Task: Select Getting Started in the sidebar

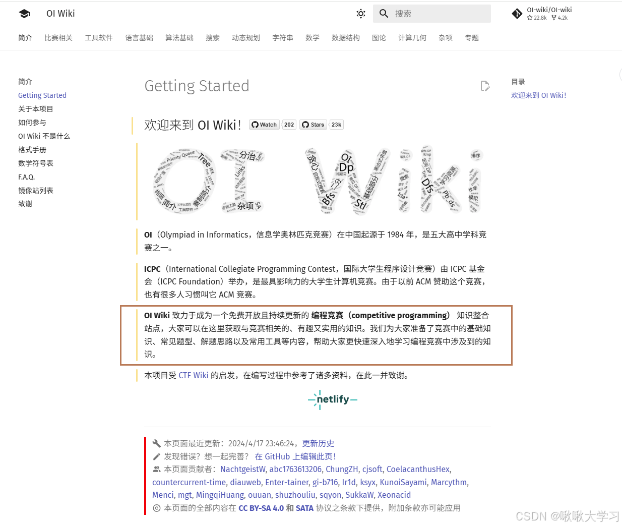Action: click(42, 95)
